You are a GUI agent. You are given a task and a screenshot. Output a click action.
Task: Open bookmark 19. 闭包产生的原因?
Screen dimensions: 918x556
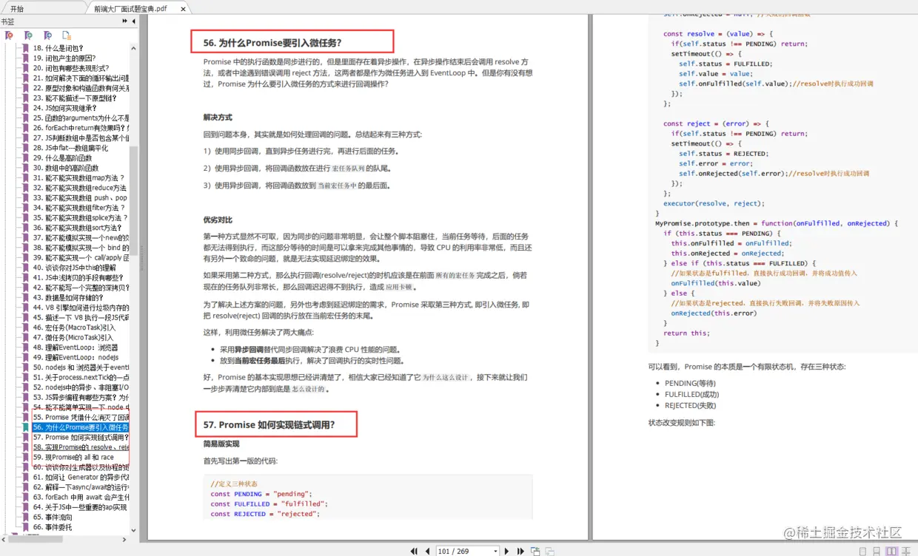click(64, 58)
